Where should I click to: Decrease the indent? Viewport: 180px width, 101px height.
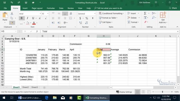pos(53,23)
